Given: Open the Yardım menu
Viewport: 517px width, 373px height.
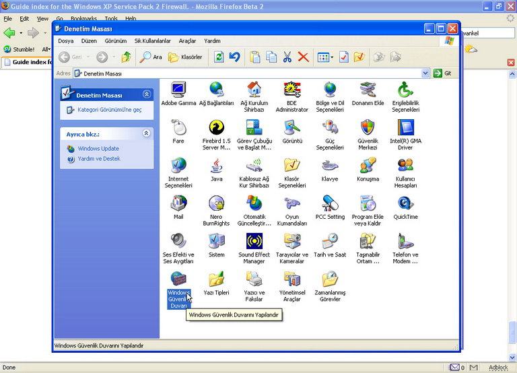Looking at the screenshot, I should (212, 41).
